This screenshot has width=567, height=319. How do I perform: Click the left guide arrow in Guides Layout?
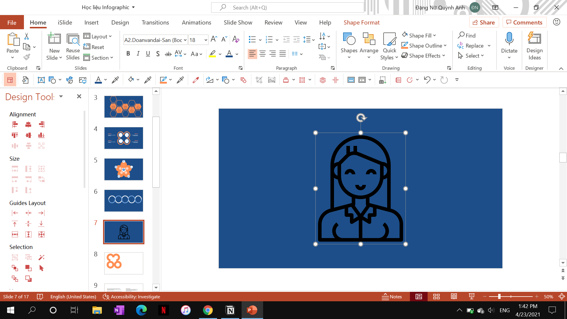coord(15,213)
